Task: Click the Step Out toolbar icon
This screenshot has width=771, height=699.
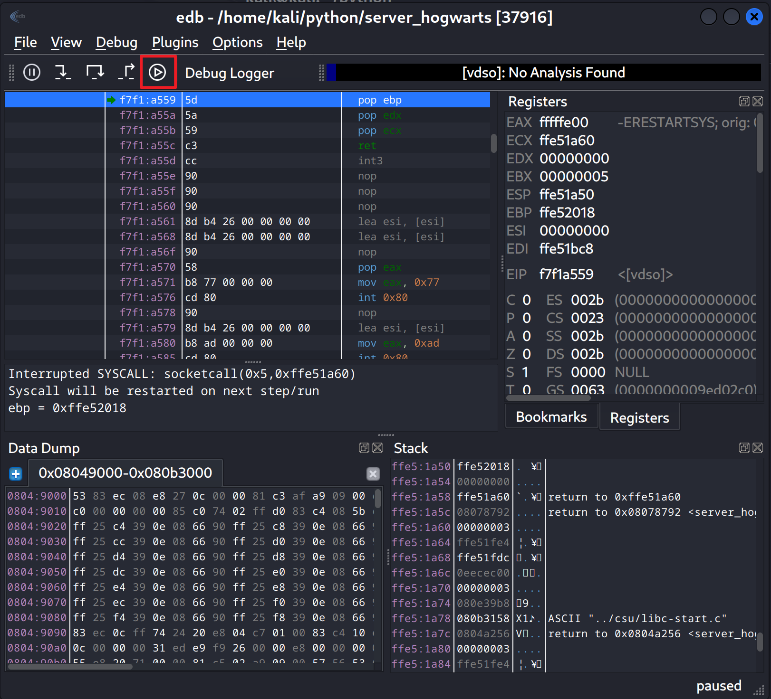Action: (x=126, y=72)
